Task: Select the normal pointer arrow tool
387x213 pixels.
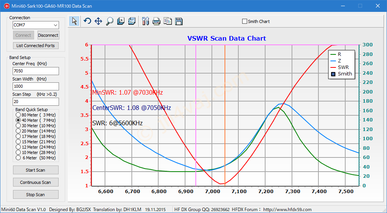Action: click(x=74, y=21)
